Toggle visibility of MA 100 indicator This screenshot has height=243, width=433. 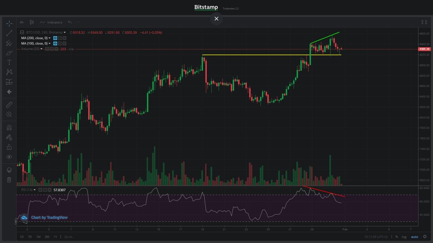[55, 44]
